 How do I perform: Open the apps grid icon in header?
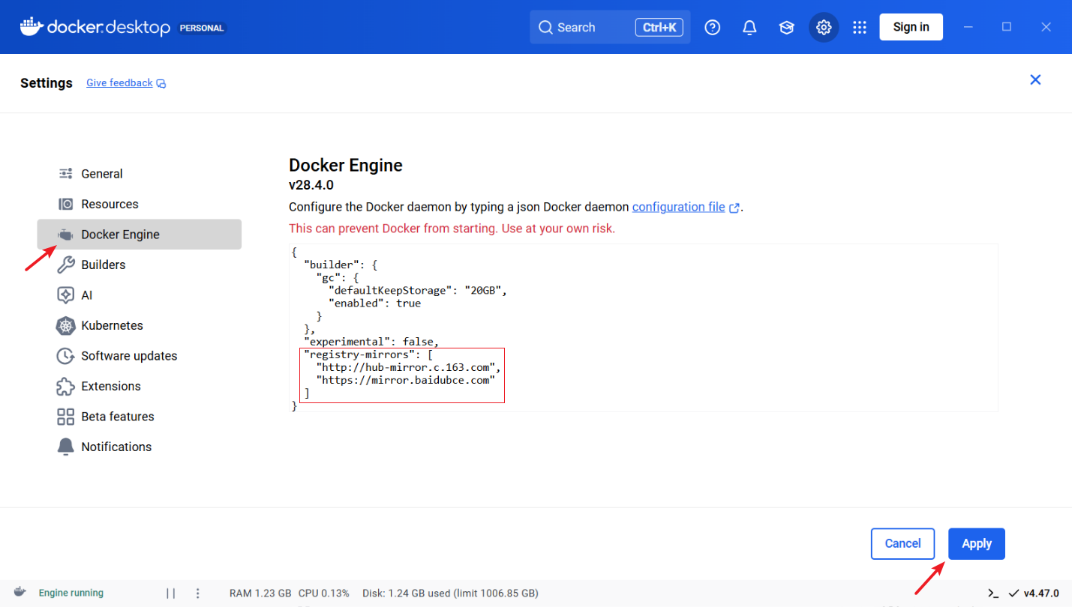(860, 27)
